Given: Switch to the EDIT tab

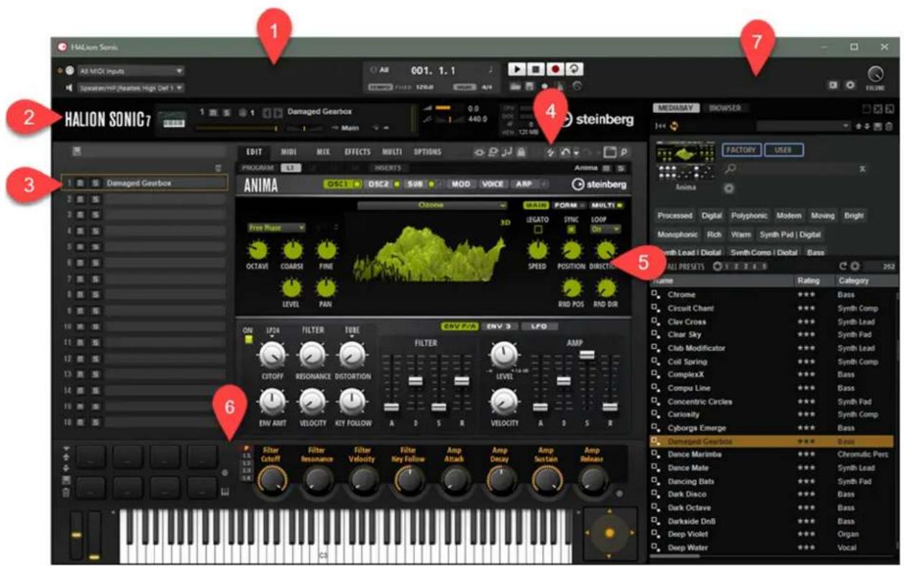Looking at the screenshot, I should [254, 152].
